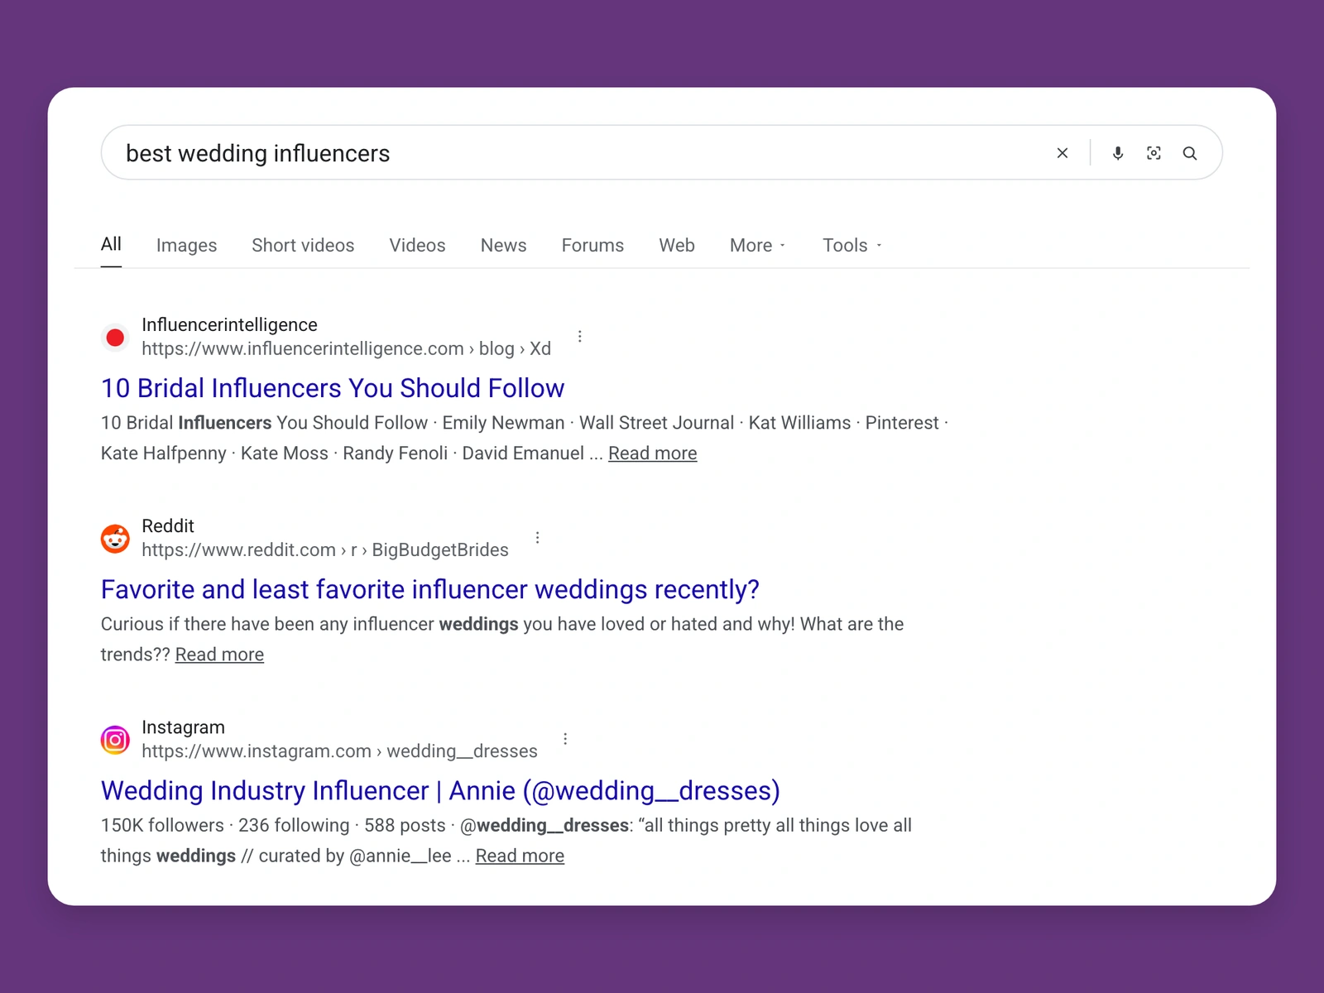
Task: Open options menu for the Influencerintelligence result
Action: (x=580, y=336)
